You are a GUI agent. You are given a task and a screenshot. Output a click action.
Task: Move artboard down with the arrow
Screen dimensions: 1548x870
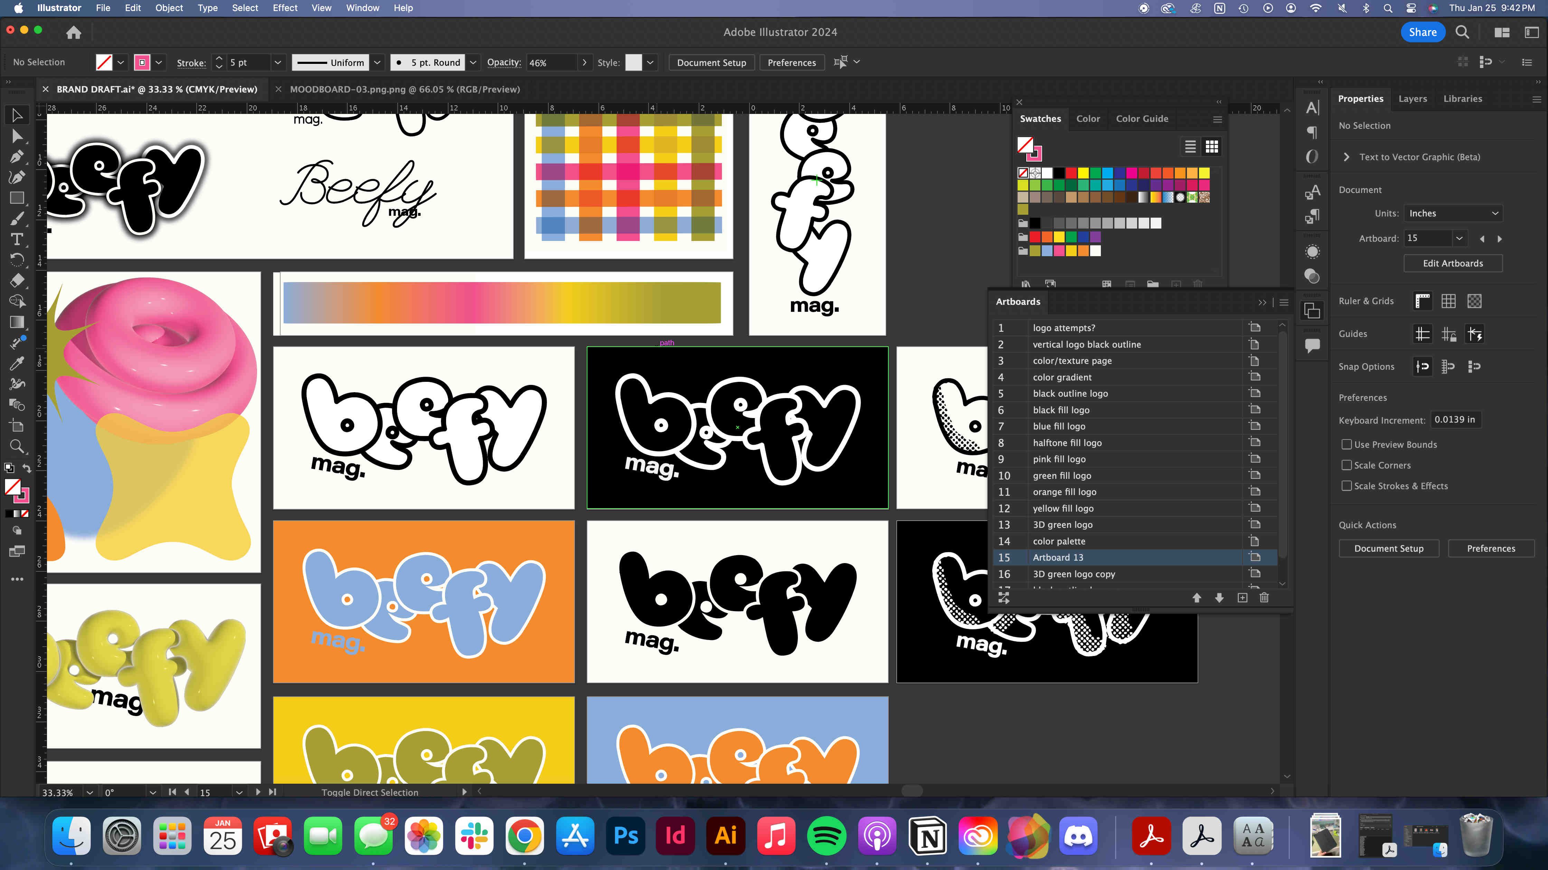(x=1219, y=597)
